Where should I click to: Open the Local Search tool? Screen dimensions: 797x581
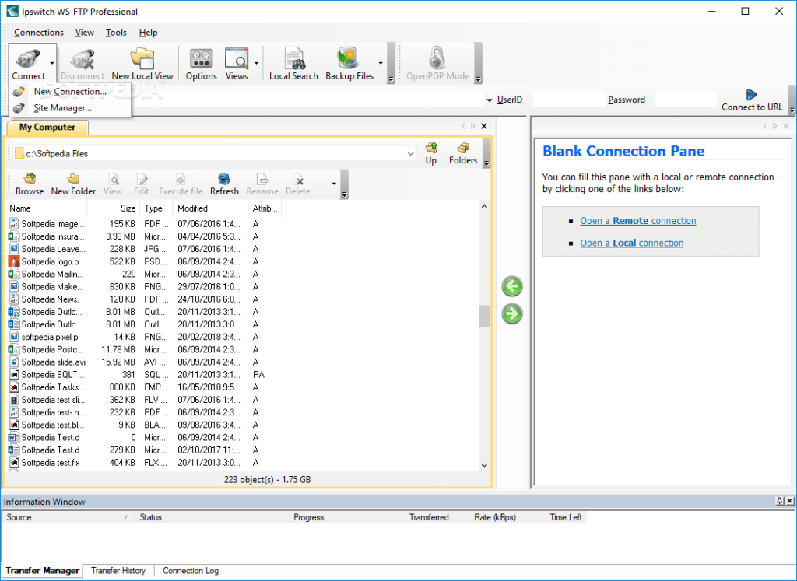(293, 63)
